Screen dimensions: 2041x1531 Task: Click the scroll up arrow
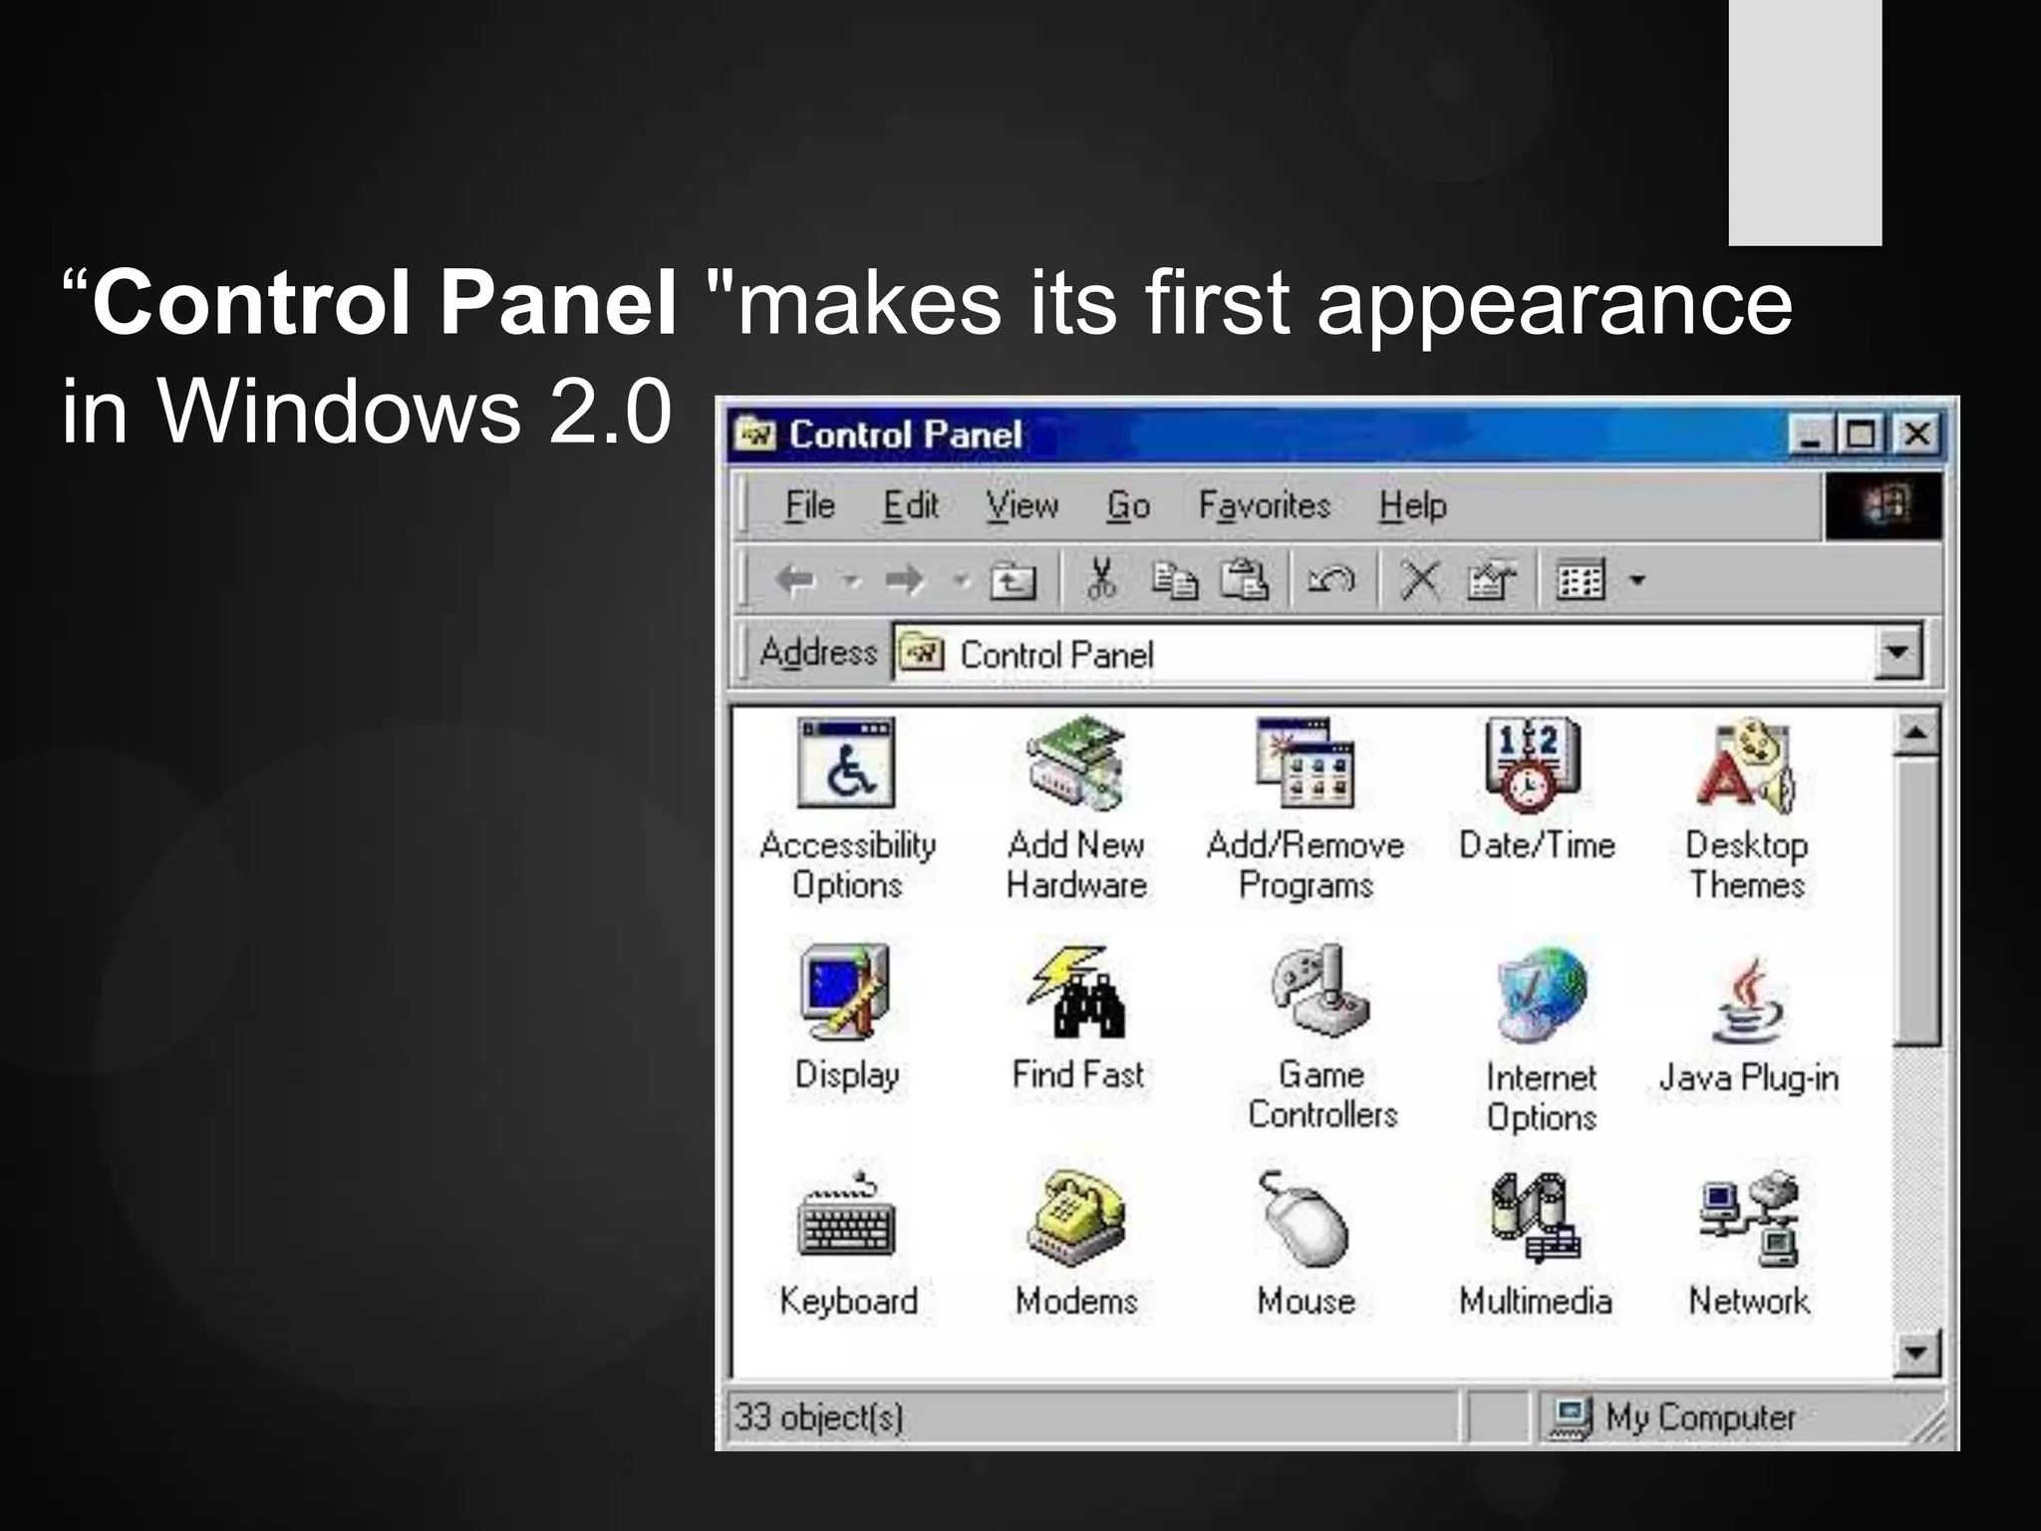click(1917, 736)
